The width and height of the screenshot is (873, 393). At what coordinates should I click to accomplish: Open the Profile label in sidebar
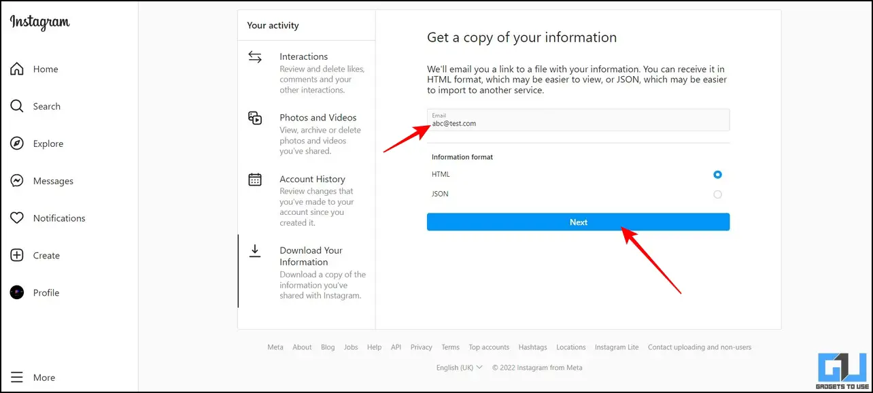coord(46,292)
